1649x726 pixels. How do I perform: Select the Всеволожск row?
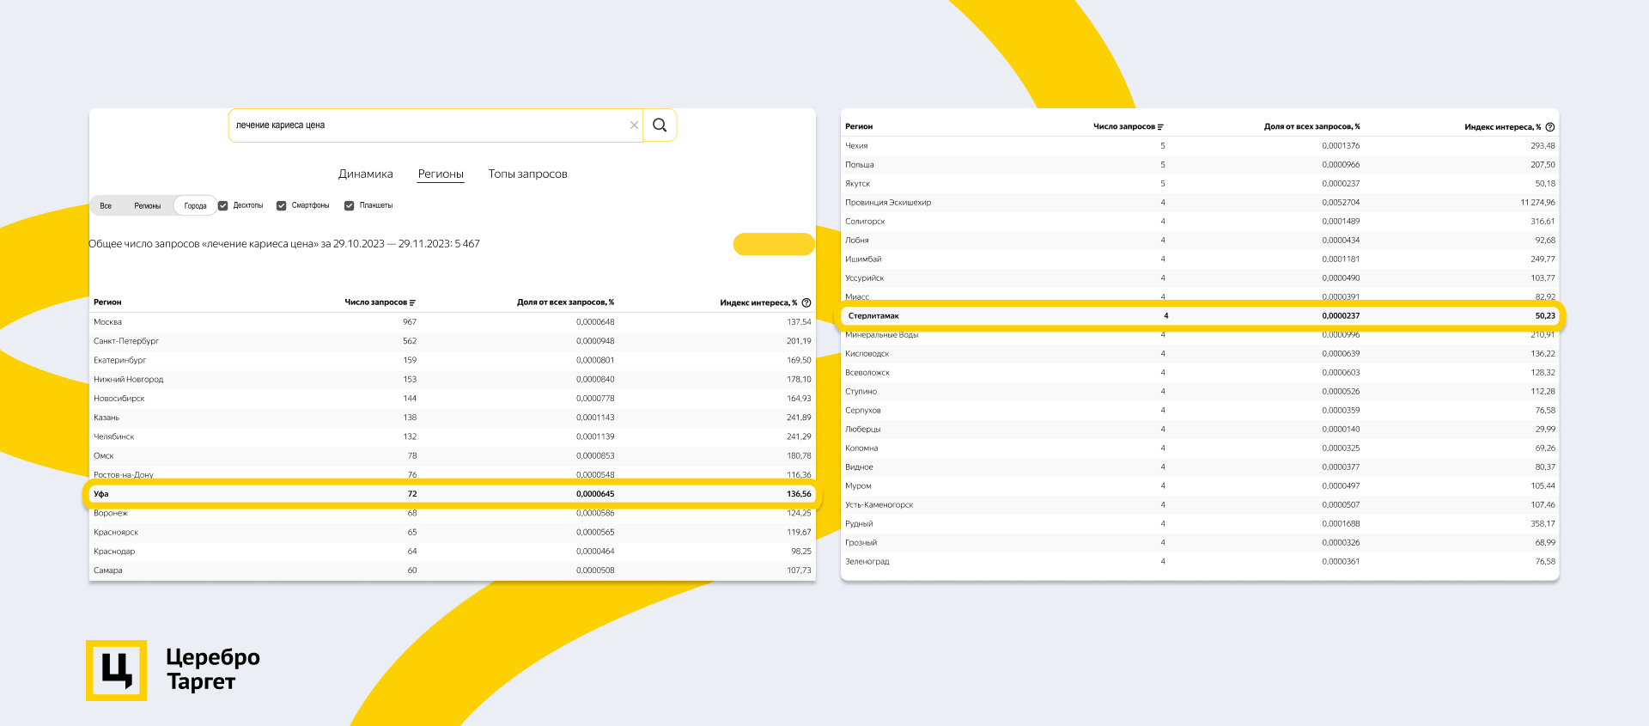(x=1200, y=373)
